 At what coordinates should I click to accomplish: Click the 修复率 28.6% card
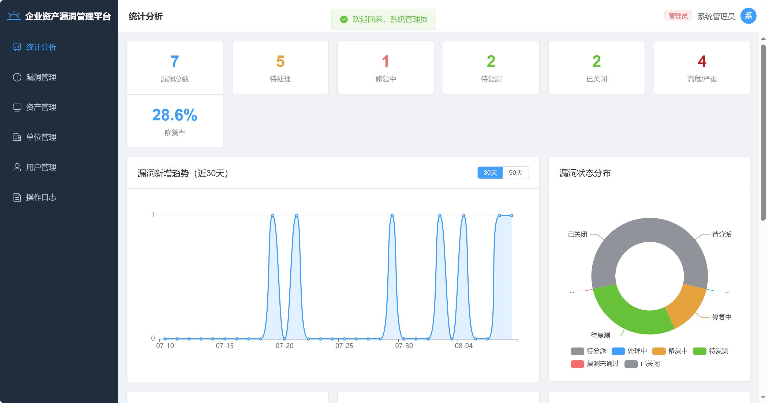pos(175,121)
